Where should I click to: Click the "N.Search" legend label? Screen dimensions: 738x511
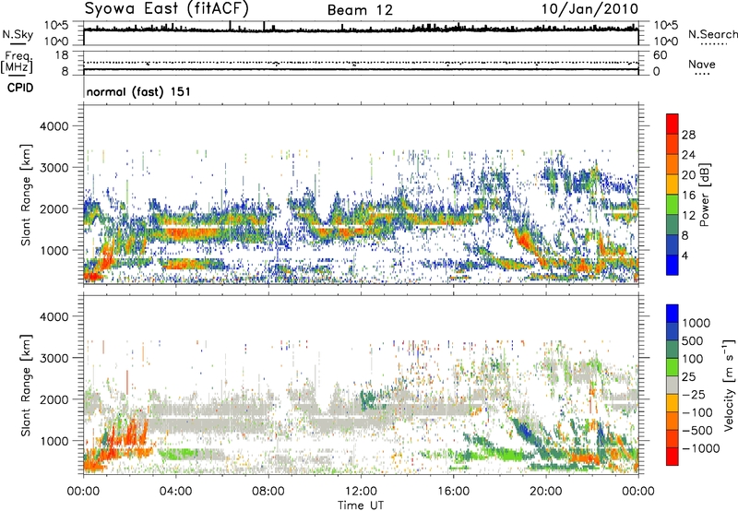click(713, 34)
